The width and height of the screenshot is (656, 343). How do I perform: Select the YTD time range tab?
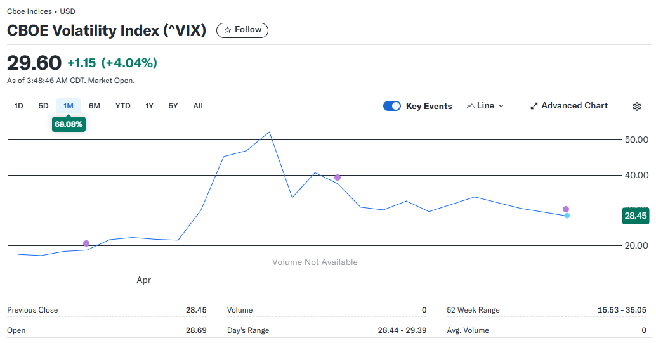[x=123, y=106]
